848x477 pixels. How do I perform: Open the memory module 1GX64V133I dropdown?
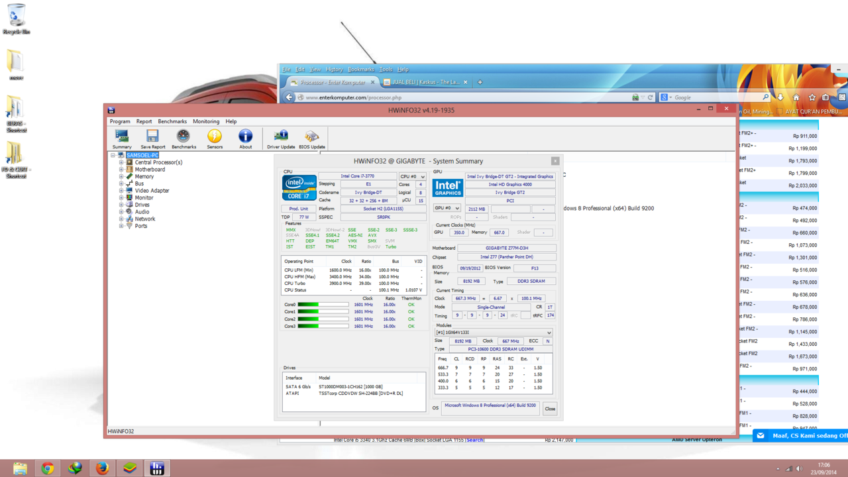point(494,333)
